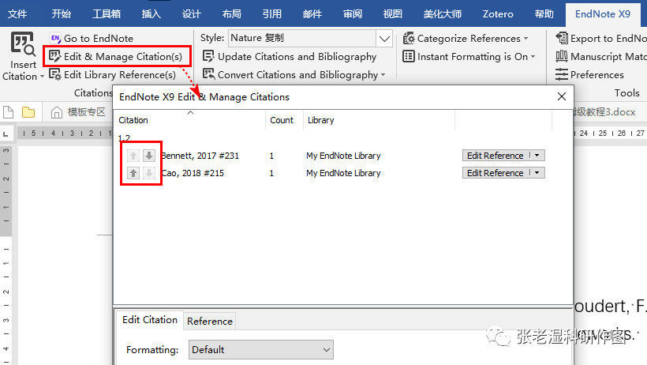Open the 工具箱 ribbon tab

click(x=106, y=14)
